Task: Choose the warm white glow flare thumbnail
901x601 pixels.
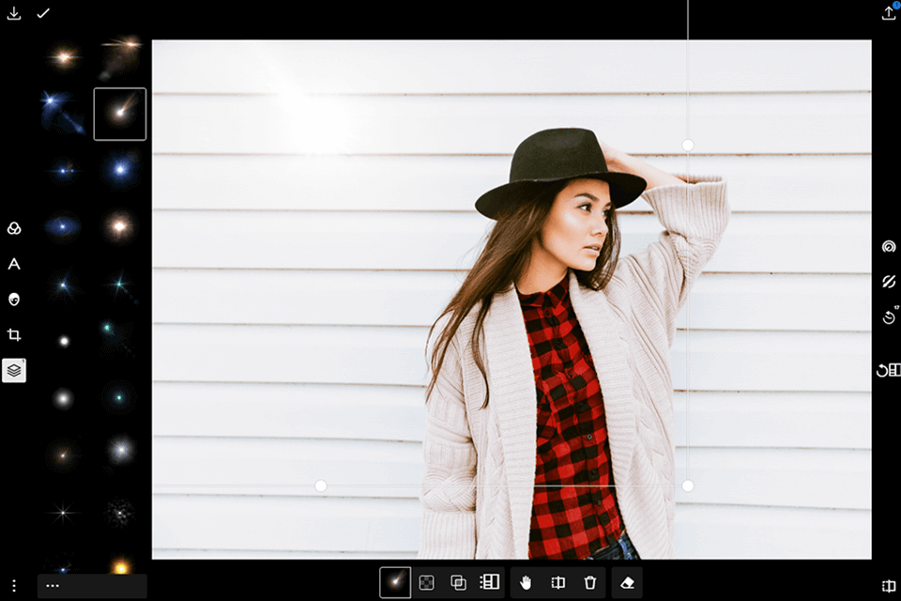Action: pos(119,226)
